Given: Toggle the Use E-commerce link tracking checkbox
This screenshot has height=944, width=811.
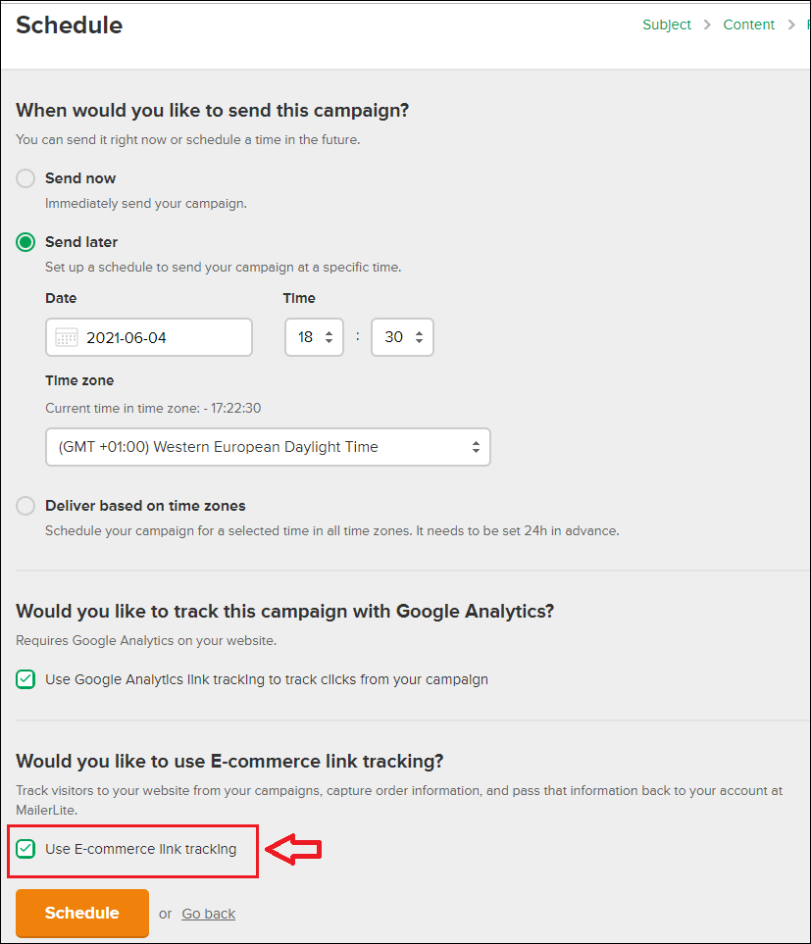Looking at the screenshot, I should [25, 849].
